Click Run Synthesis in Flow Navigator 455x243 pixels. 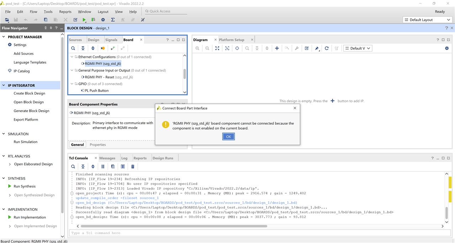pyautogui.click(x=25, y=186)
